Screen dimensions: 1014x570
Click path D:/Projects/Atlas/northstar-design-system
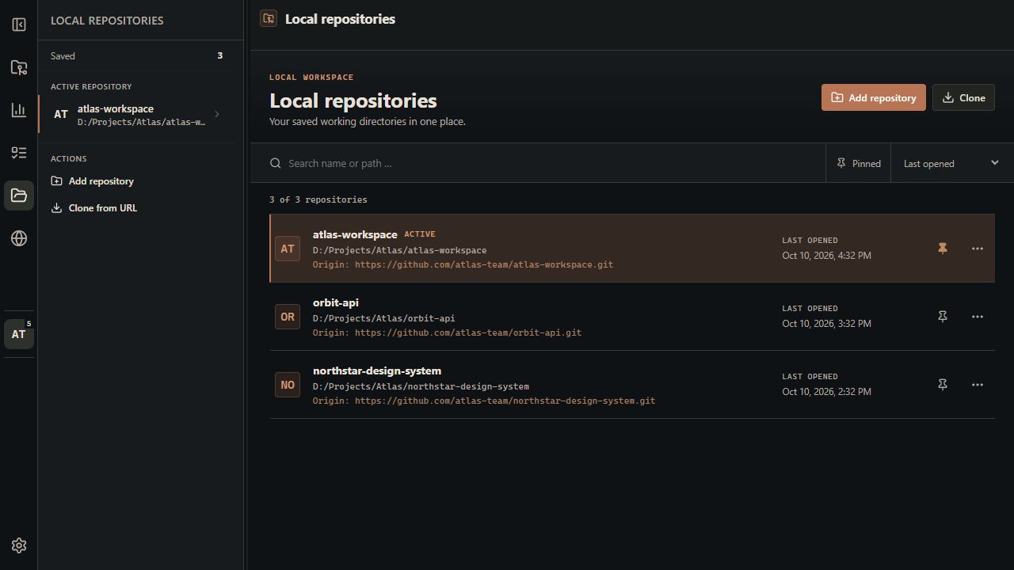click(x=421, y=386)
